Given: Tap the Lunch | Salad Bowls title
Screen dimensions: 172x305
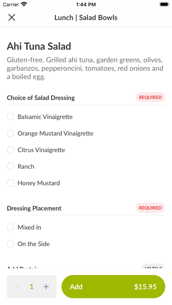Looking at the screenshot, I should tap(86, 18).
